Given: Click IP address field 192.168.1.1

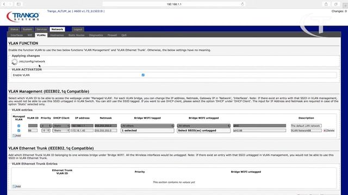Looking at the screenshot, I should pyautogui.click(x=82, y=126).
